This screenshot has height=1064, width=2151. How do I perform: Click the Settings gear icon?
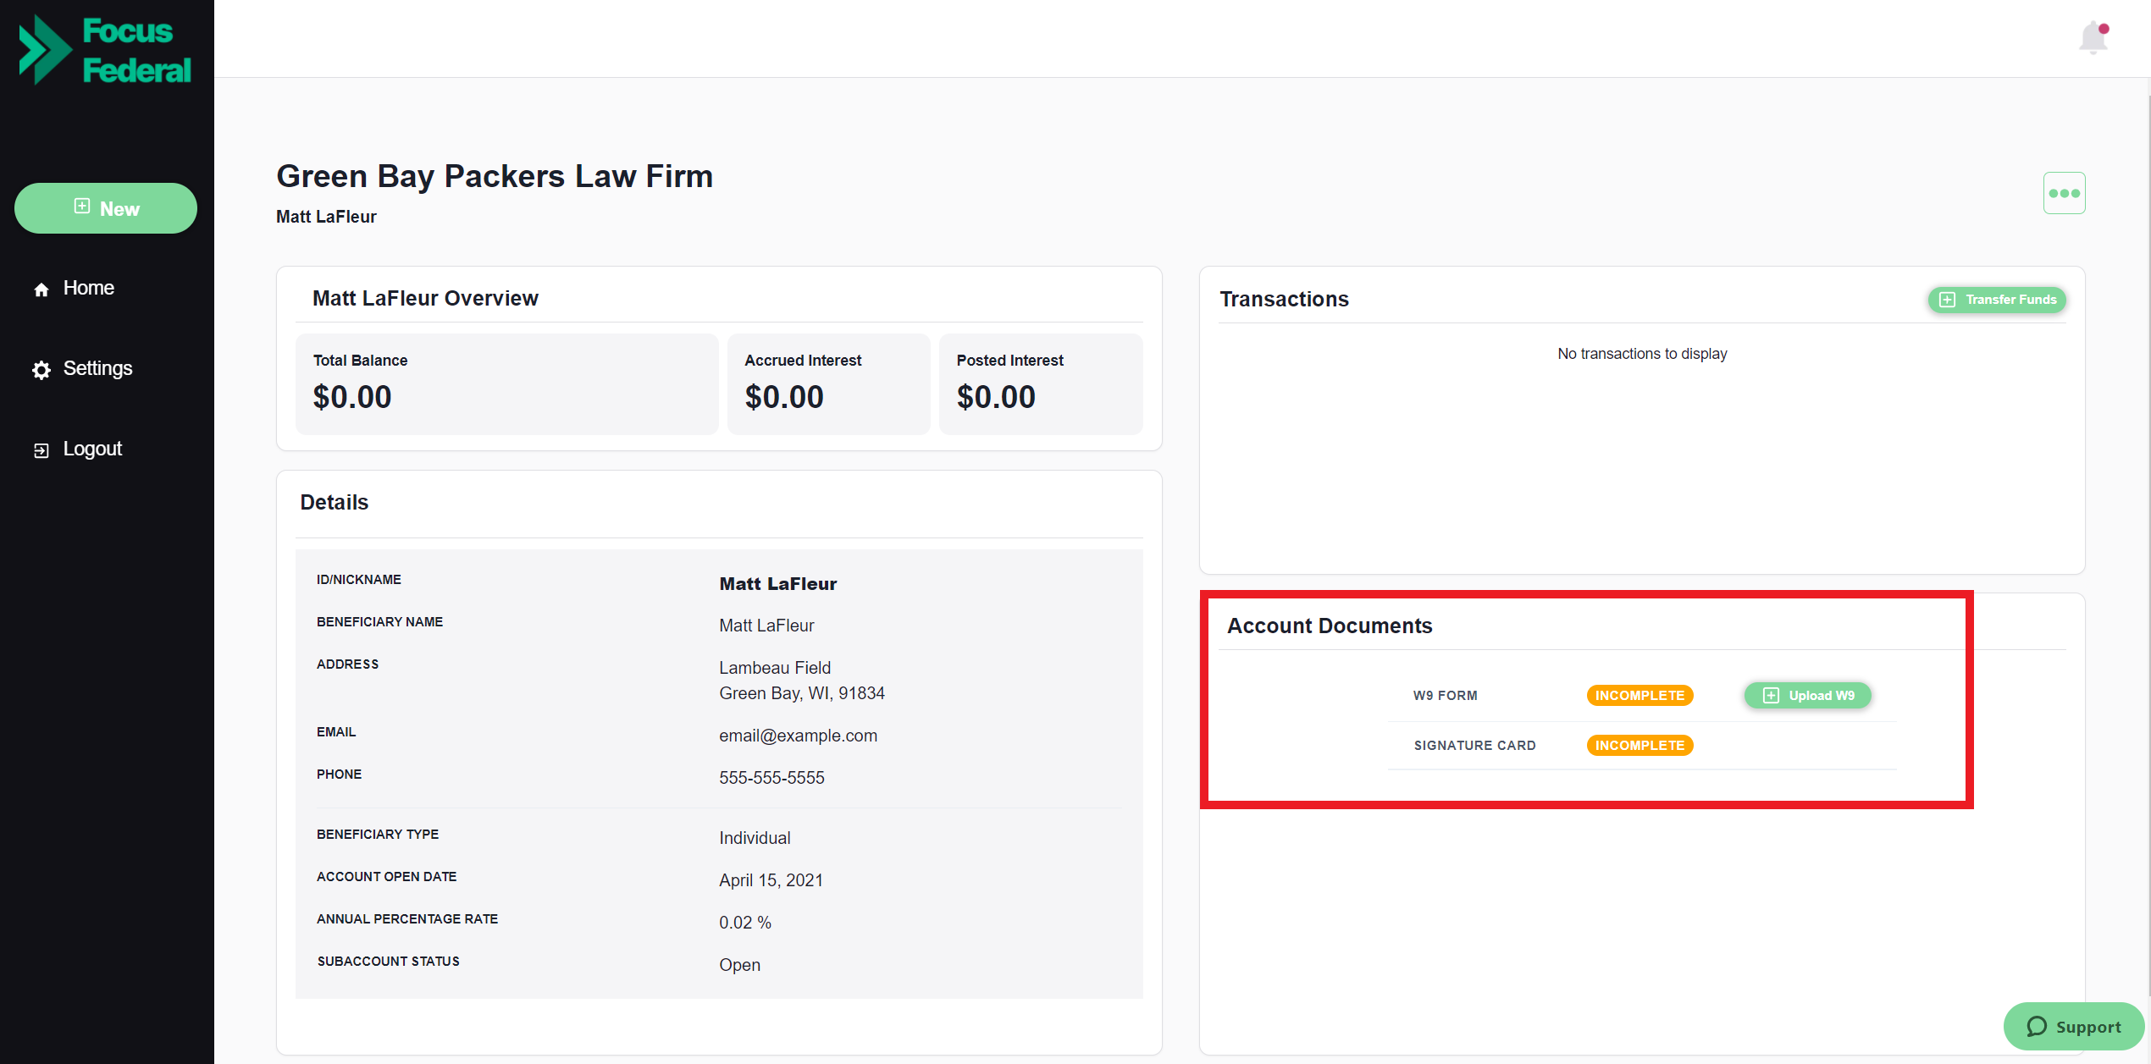point(41,370)
